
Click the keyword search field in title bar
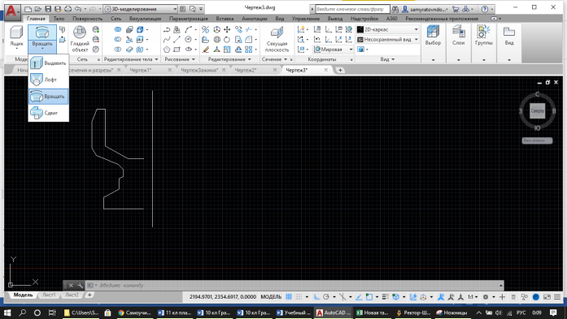click(x=352, y=9)
